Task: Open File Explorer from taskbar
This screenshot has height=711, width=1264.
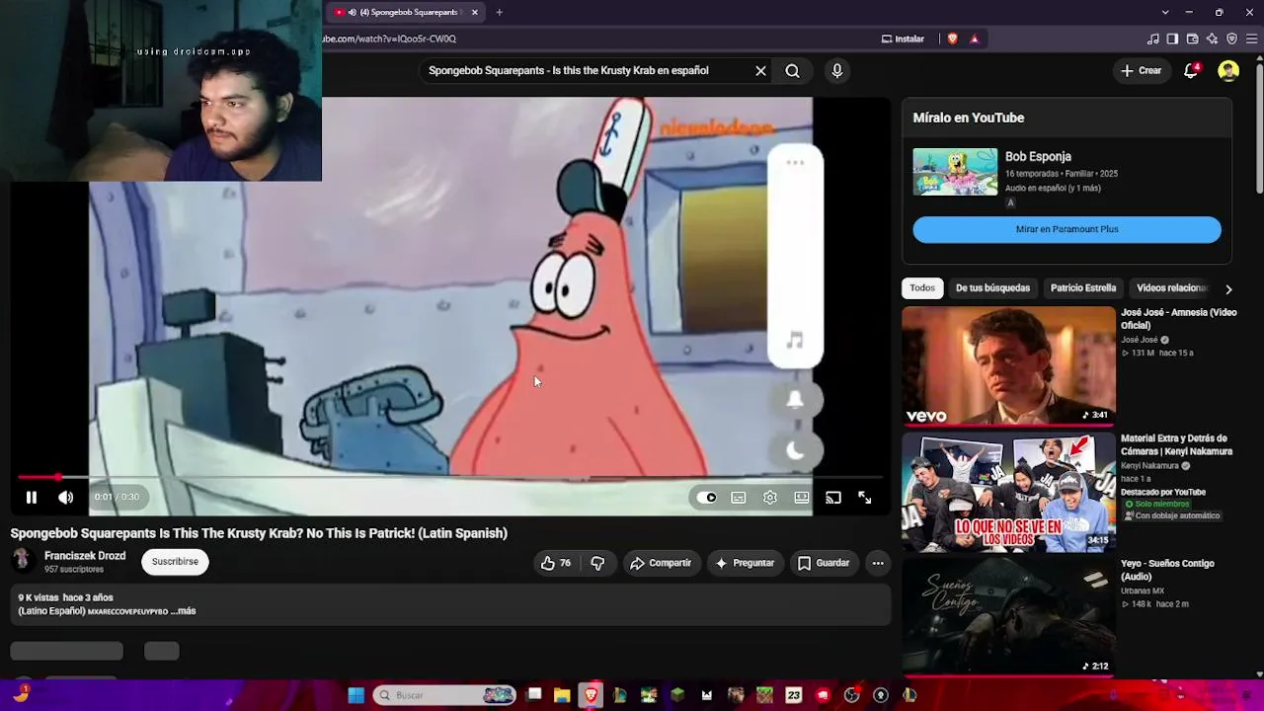Action: pos(562,695)
